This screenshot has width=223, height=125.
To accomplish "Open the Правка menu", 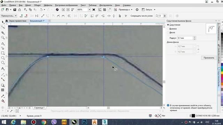I will (13, 5).
